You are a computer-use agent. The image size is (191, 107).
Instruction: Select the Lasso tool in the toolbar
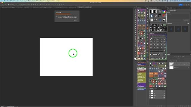coord(135,13)
